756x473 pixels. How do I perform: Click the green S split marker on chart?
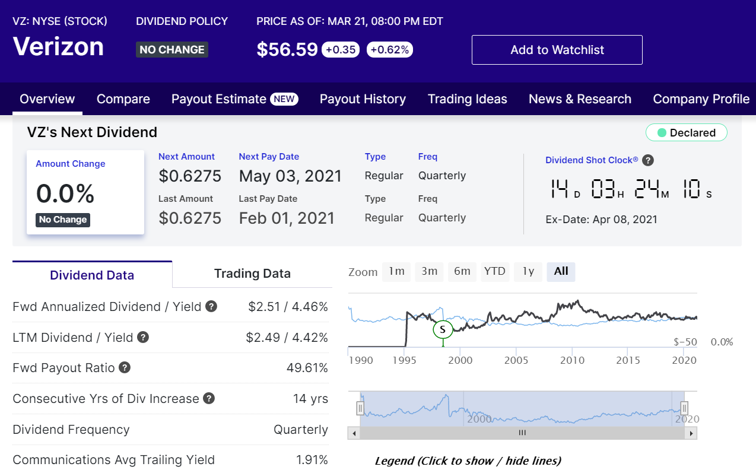(443, 329)
